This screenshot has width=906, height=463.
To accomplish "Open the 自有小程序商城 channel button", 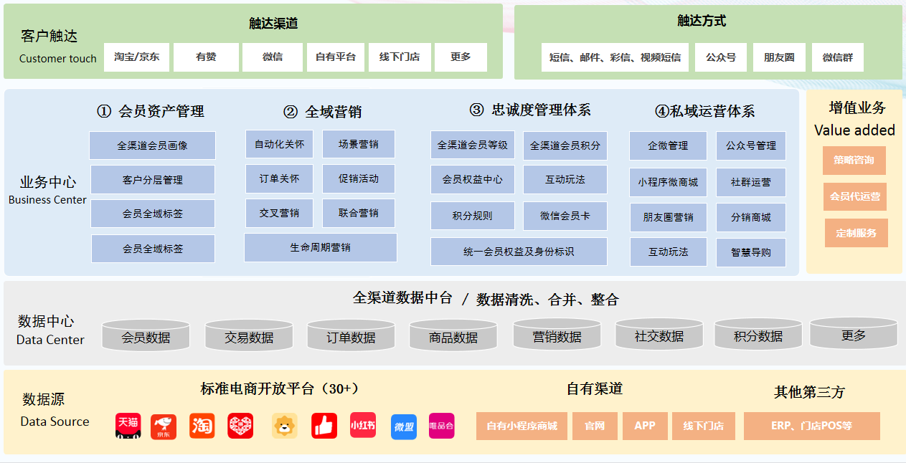I will tap(522, 426).
